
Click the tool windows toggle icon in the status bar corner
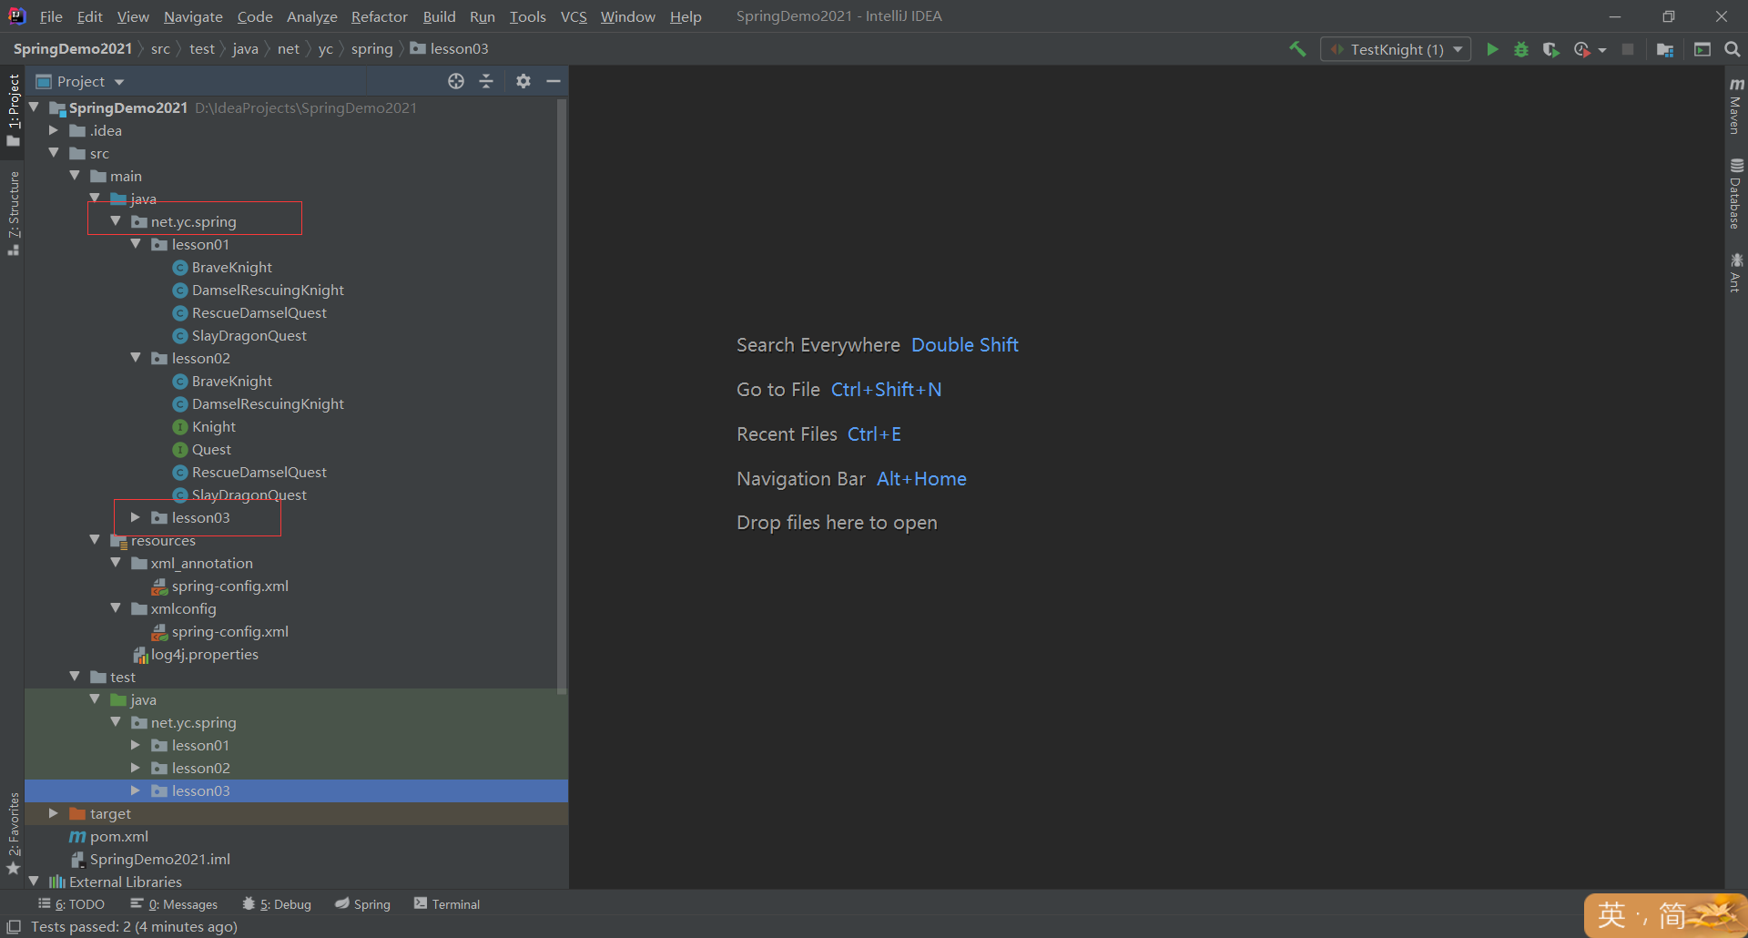click(14, 927)
